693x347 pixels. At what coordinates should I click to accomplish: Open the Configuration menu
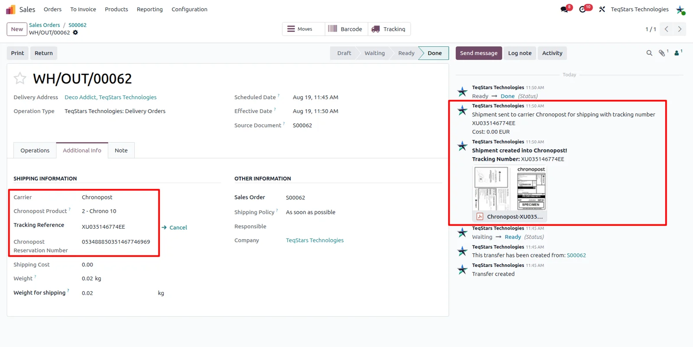(189, 9)
